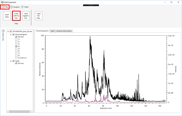
Task: Click the Load XIC Files button
Action: point(38,16)
